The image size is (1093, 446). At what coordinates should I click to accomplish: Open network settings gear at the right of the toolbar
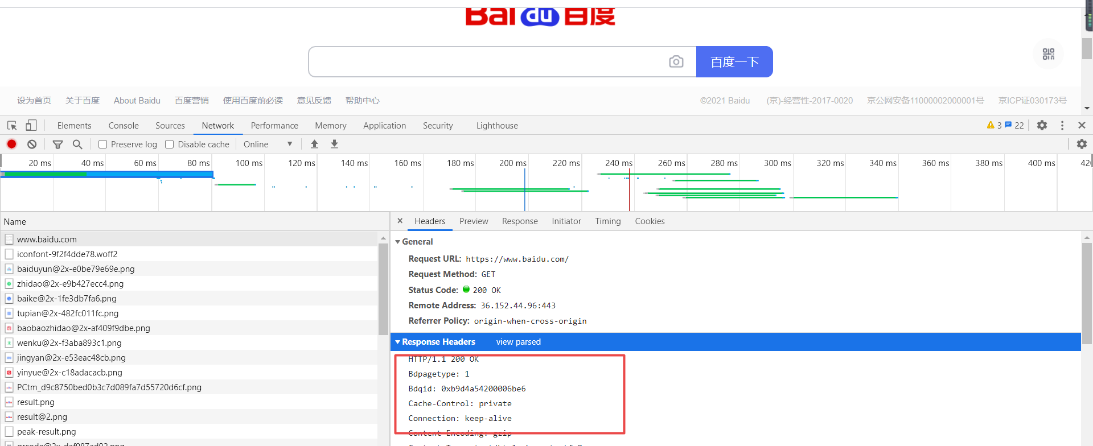1082,144
